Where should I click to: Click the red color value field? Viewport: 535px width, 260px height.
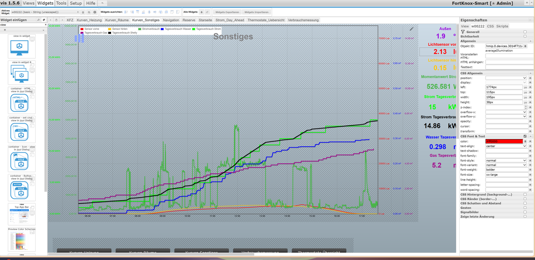coord(503,141)
